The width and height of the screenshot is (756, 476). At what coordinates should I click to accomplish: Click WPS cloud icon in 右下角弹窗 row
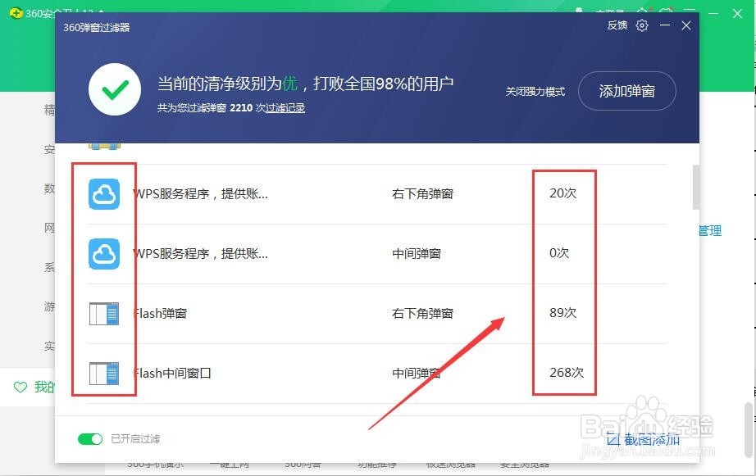[x=104, y=193]
